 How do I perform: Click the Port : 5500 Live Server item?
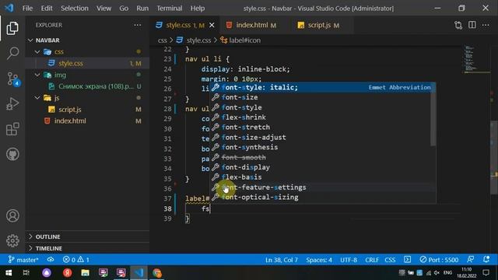pos(439,260)
